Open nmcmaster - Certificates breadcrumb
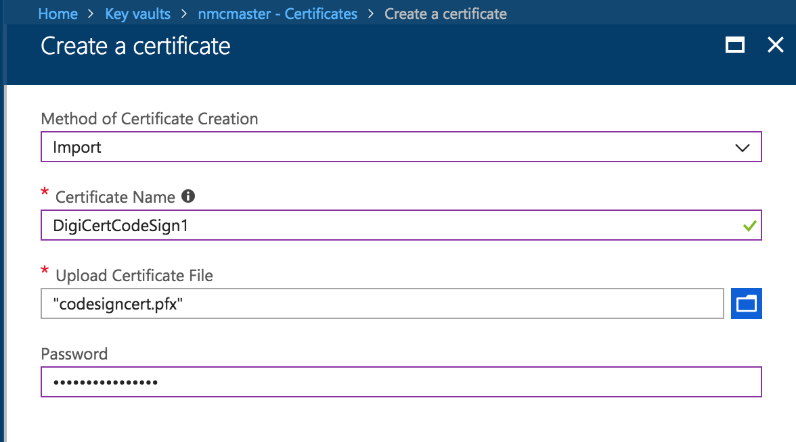Viewport: 796px width, 442px height. (x=278, y=14)
